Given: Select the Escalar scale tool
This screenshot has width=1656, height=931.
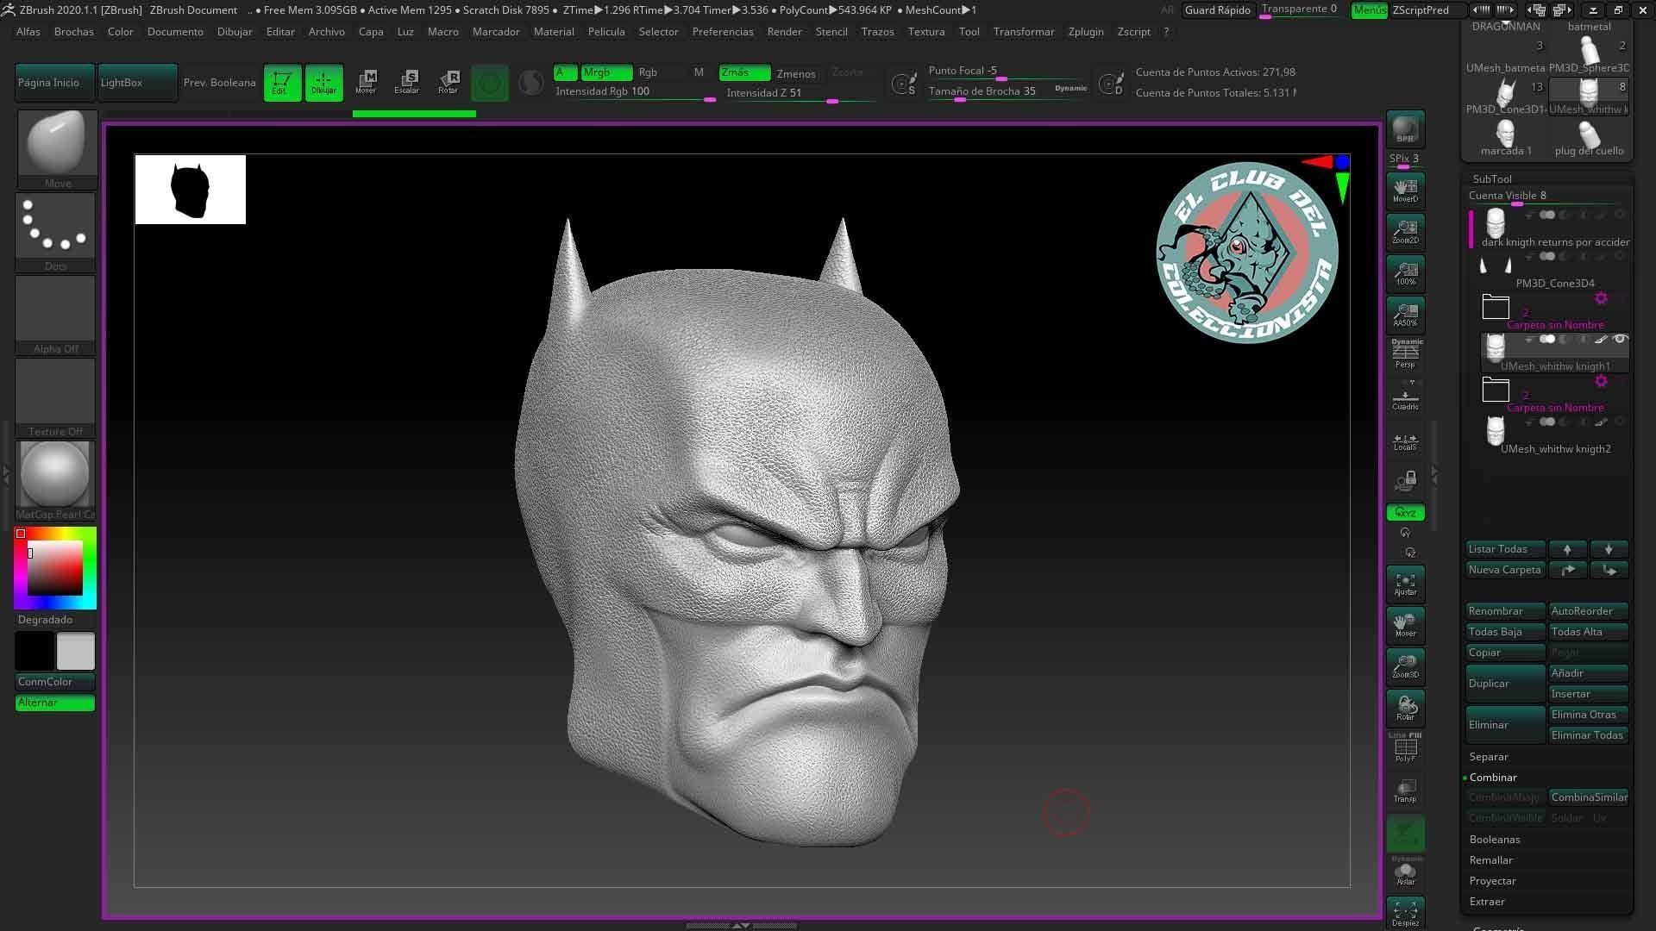Looking at the screenshot, I should point(407,83).
